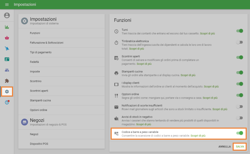Open the help question mark icon
This screenshot has height=154, width=250.
coord(7,102)
